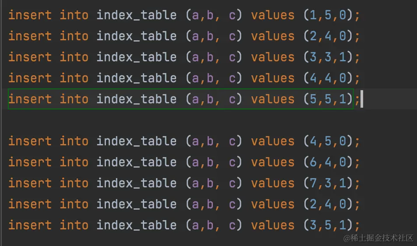Screen dimensions: 417x246
Task: Click the insert statement with values (2,4,0) in second block
Action: tap(184, 204)
